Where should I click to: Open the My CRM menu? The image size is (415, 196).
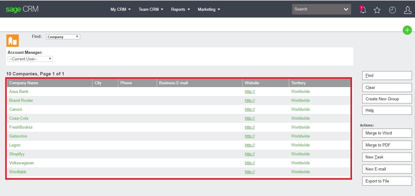coord(120,9)
